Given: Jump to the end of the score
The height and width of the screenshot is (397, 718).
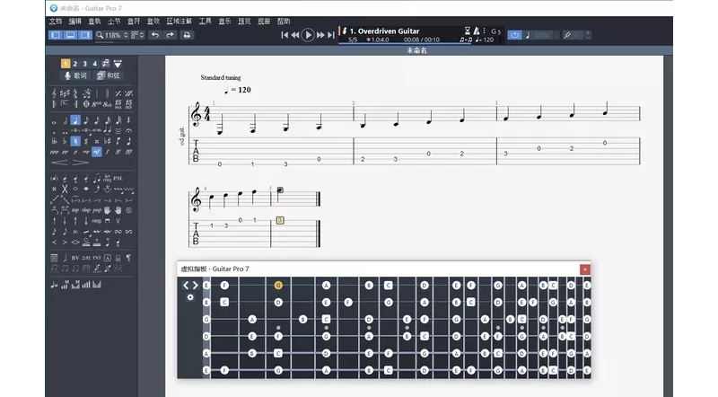Looking at the screenshot, I should [x=331, y=35].
